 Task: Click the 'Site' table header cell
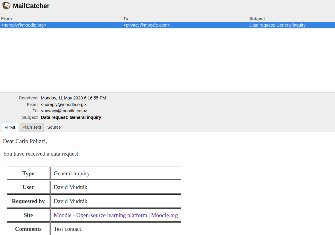click(28, 215)
